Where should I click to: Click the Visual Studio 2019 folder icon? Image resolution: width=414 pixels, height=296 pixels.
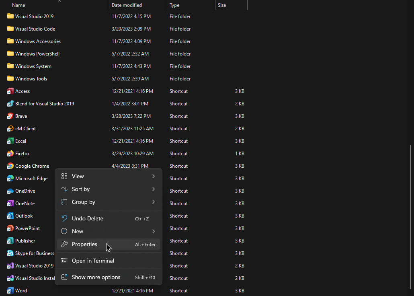tap(10, 16)
